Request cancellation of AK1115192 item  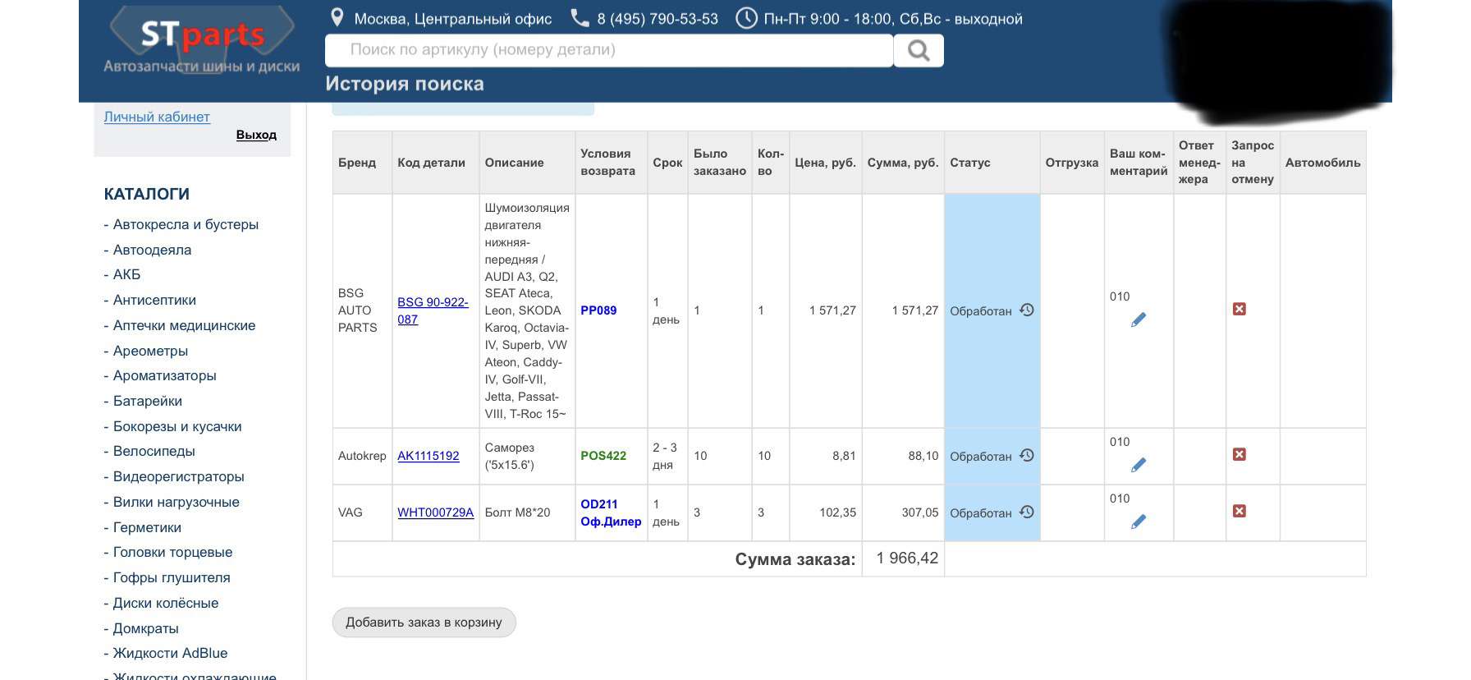(1239, 455)
